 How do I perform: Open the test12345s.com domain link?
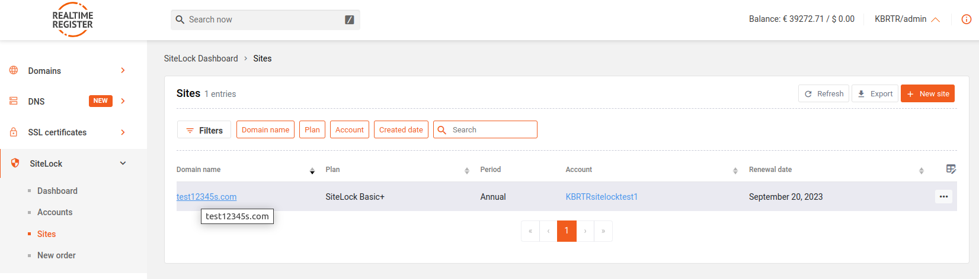click(206, 197)
